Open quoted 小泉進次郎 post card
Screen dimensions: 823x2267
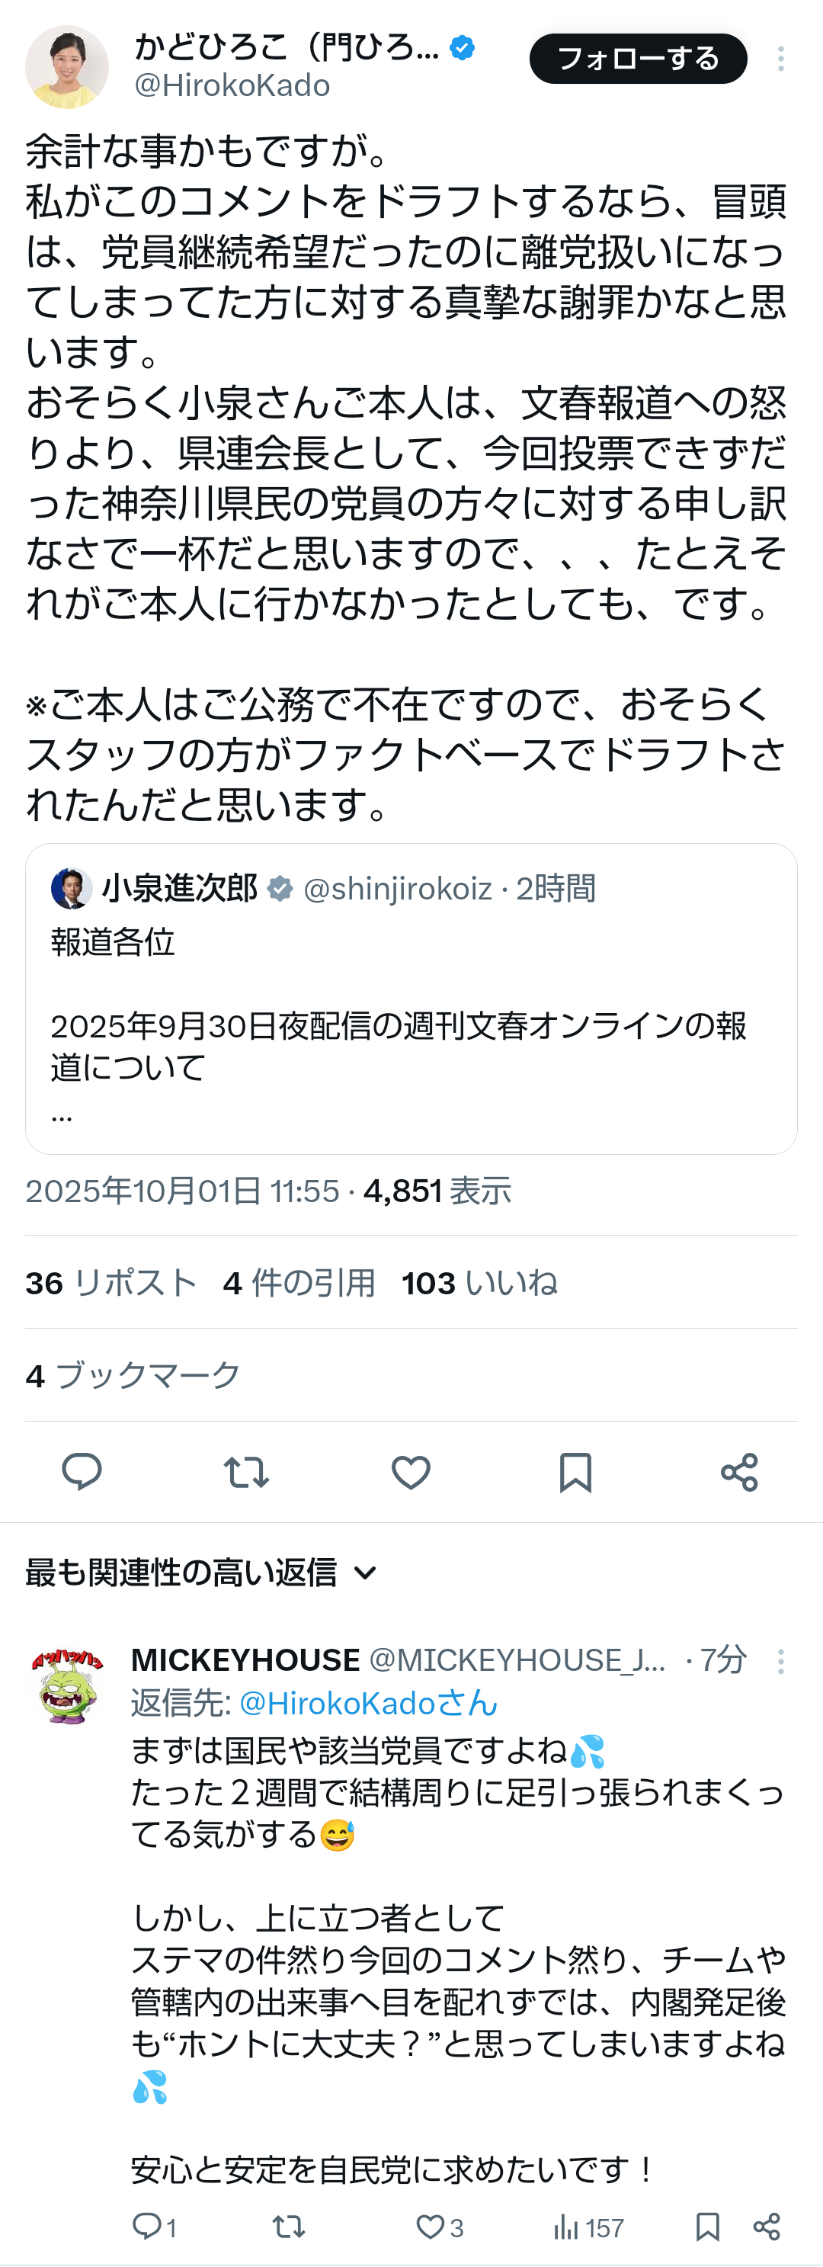411,999
